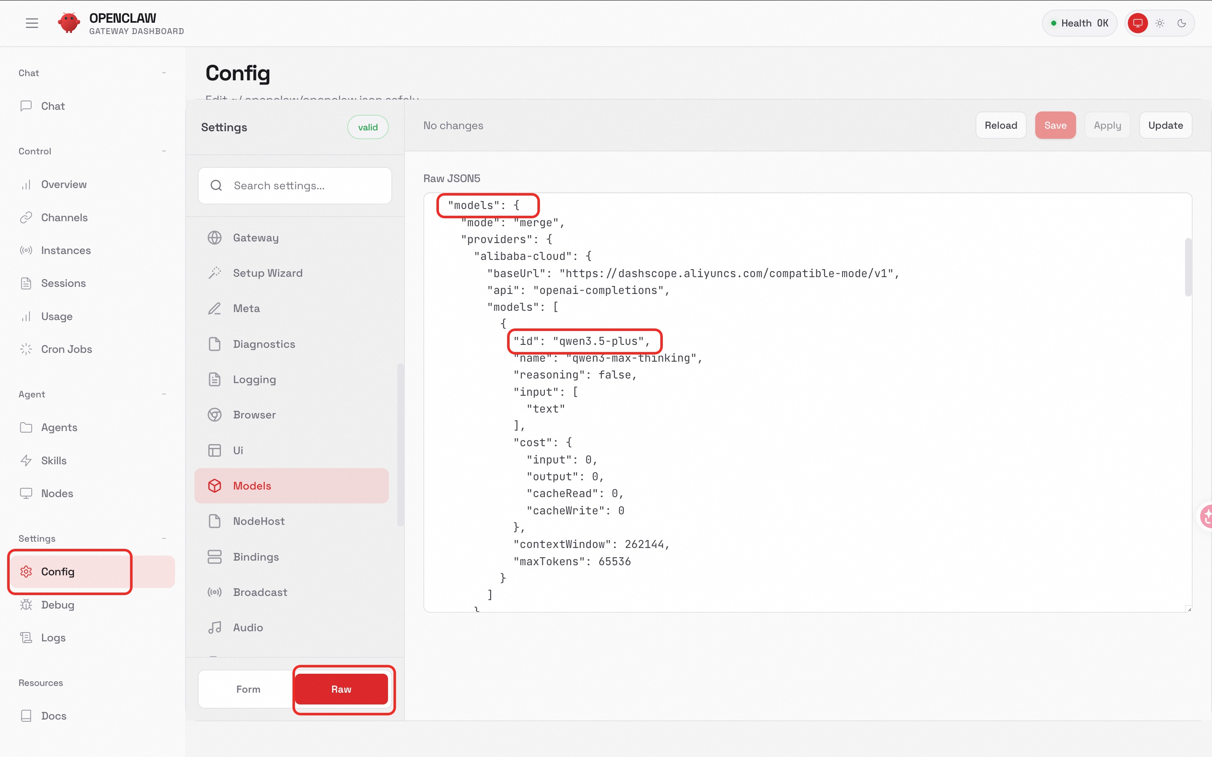Collapse the Chat sidebar group
This screenshot has width=1212, height=757.
tap(164, 73)
